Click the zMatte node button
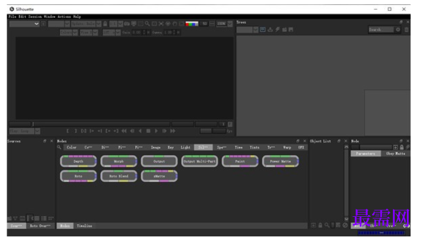The height and width of the screenshot is (237, 421). [x=159, y=176]
